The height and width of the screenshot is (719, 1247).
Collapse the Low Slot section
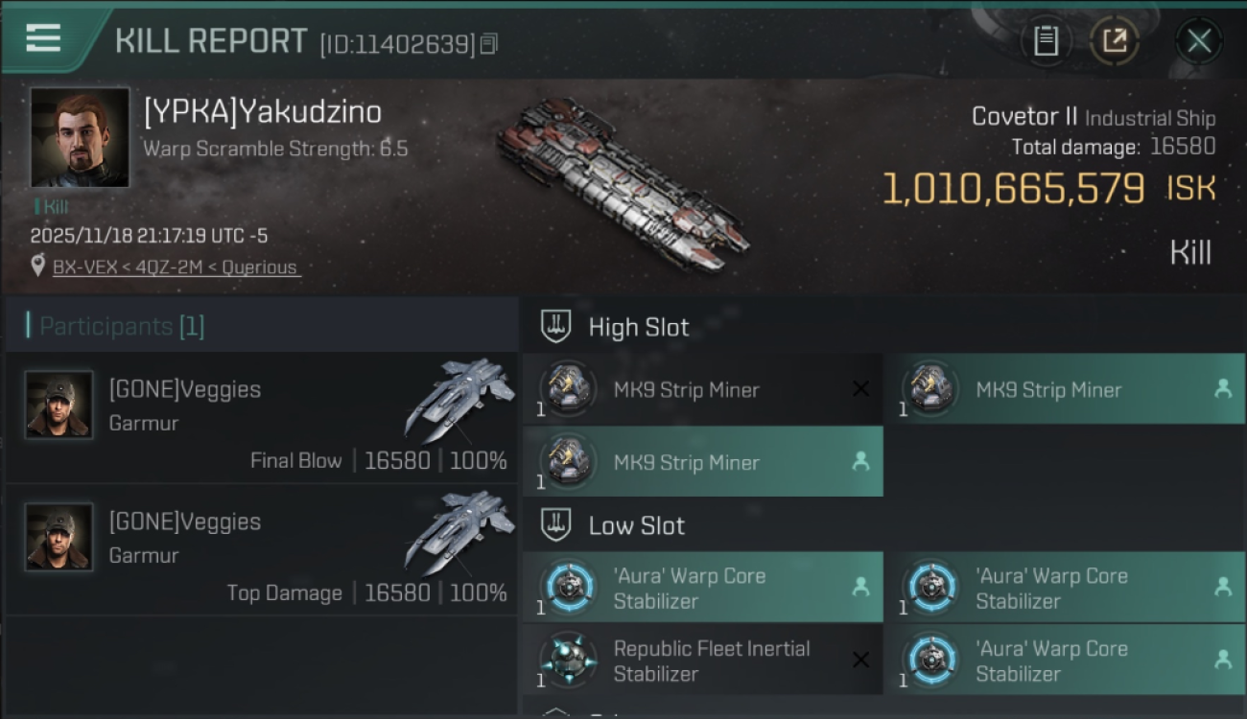(557, 525)
